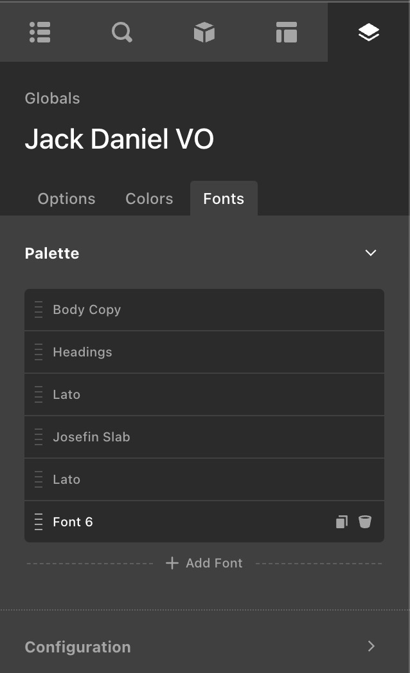Click the Josefin Slab drag handle
Screen dimensions: 410x673
coord(39,437)
